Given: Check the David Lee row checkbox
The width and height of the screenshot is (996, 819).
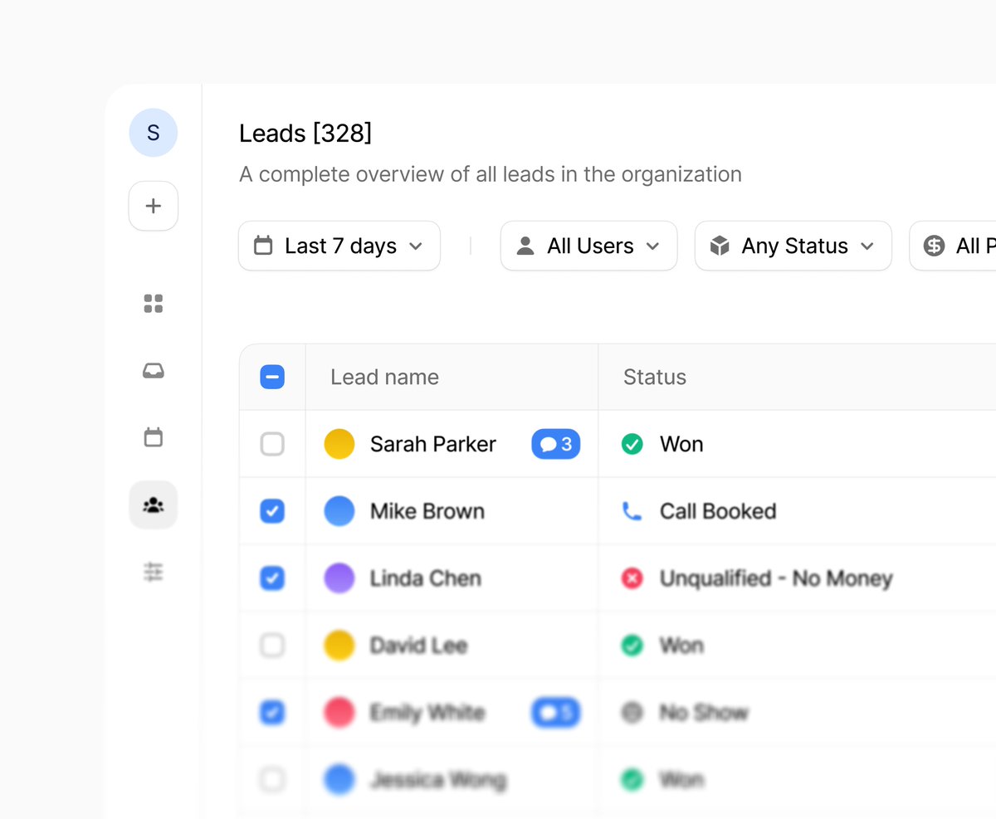Looking at the screenshot, I should [272, 645].
